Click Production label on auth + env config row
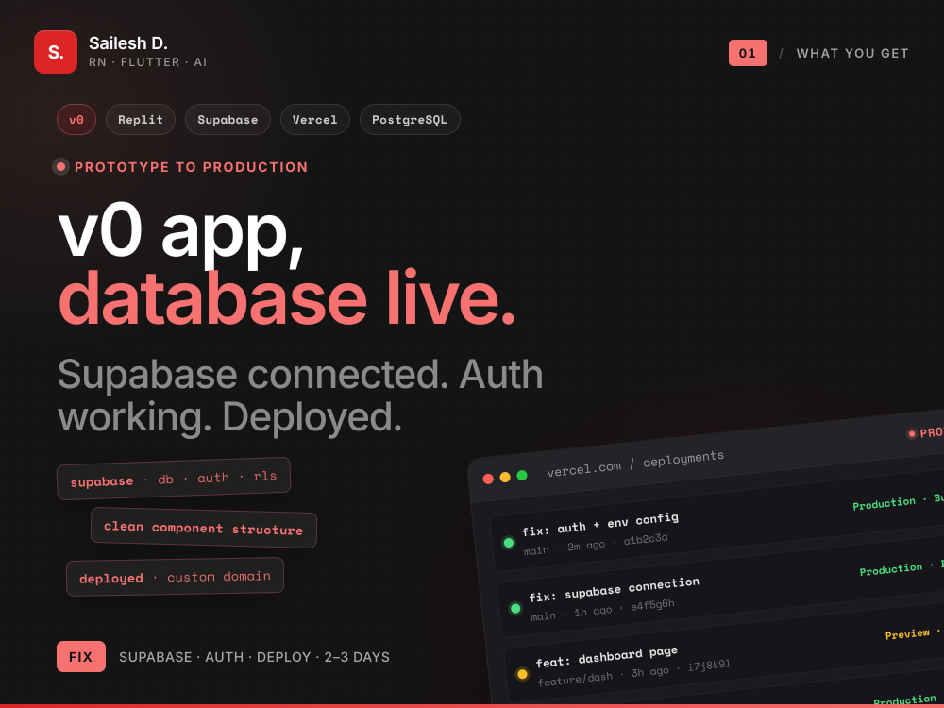The width and height of the screenshot is (944, 708). [884, 503]
